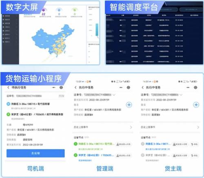Tap the close circle icon in cargo owner panel
The height and width of the screenshot is (178, 204).
click(195, 88)
